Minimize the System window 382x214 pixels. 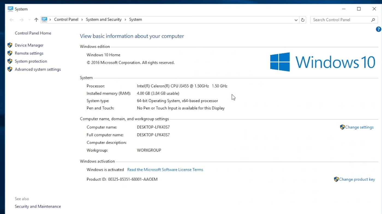344,9
